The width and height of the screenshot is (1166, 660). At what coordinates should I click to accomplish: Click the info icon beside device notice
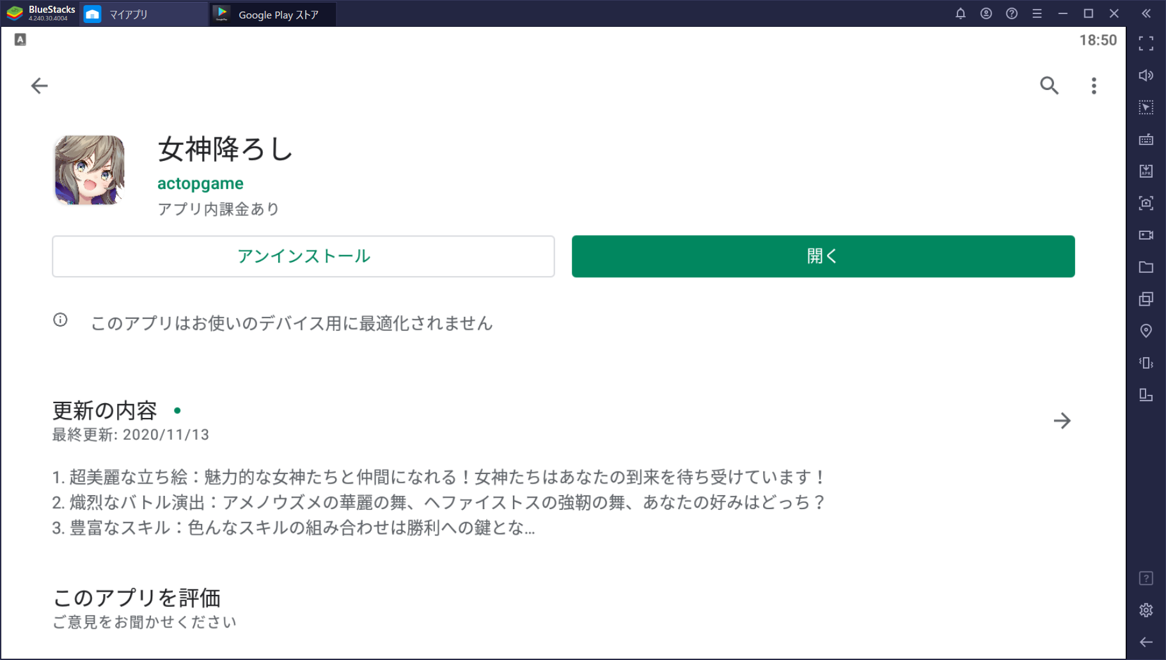pyautogui.click(x=60, y=320)
